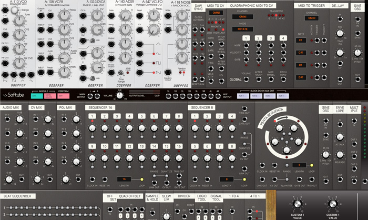Toggle Block DC AUX 4 button
This screenshot has width=368, height=220.
pos(283,96)
